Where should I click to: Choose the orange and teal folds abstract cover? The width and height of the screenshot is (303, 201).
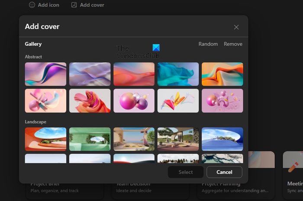tap(222, 74)
